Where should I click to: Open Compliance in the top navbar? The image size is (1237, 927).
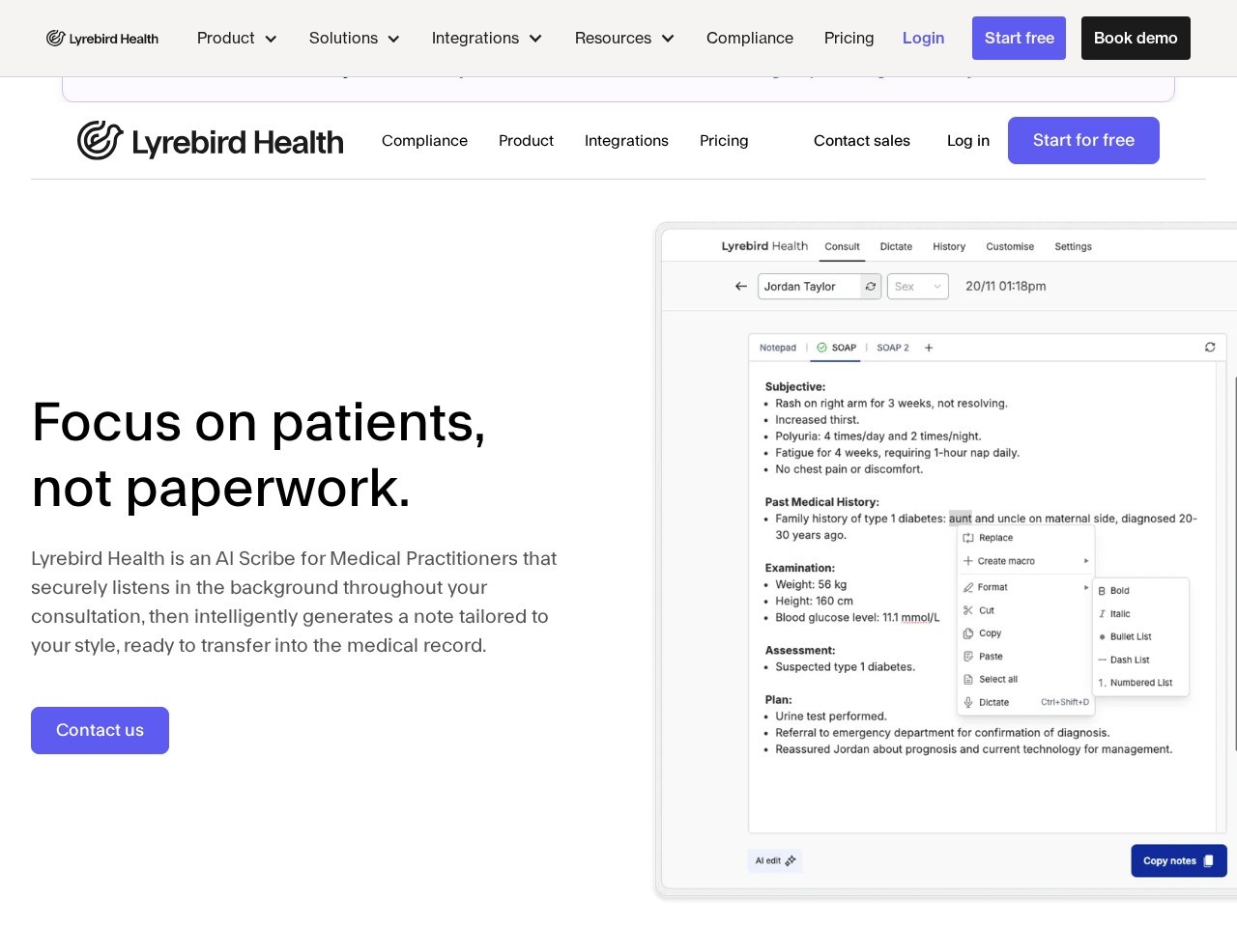[x=750, y=39]
